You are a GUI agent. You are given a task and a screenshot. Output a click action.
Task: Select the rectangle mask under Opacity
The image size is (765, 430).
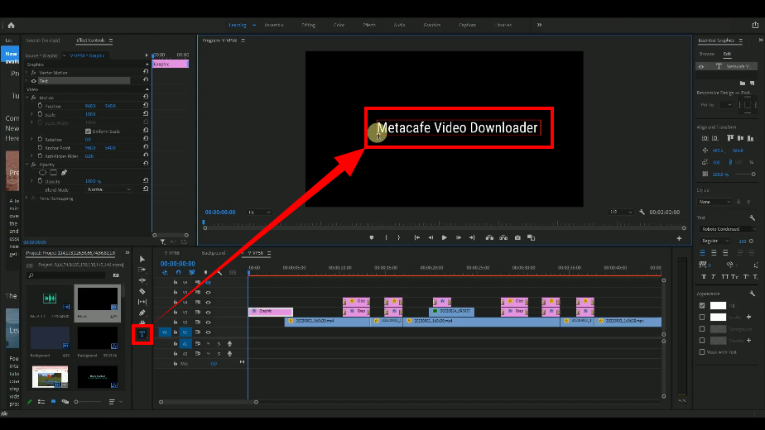(x=53, y=173)
